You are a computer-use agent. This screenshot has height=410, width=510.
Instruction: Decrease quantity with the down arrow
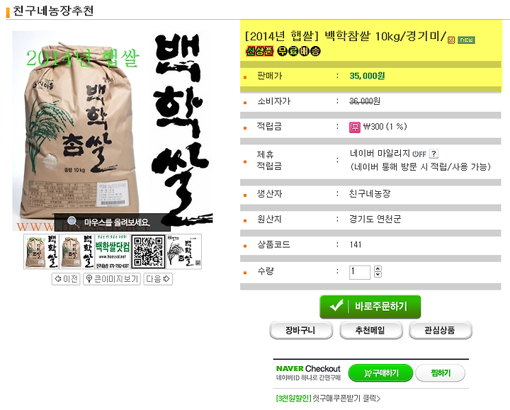point(378,275)
